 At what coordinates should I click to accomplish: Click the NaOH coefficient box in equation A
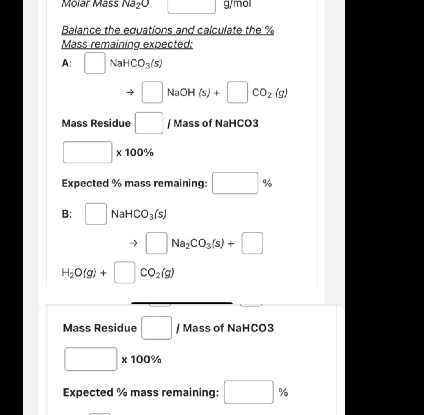[152, 93]
